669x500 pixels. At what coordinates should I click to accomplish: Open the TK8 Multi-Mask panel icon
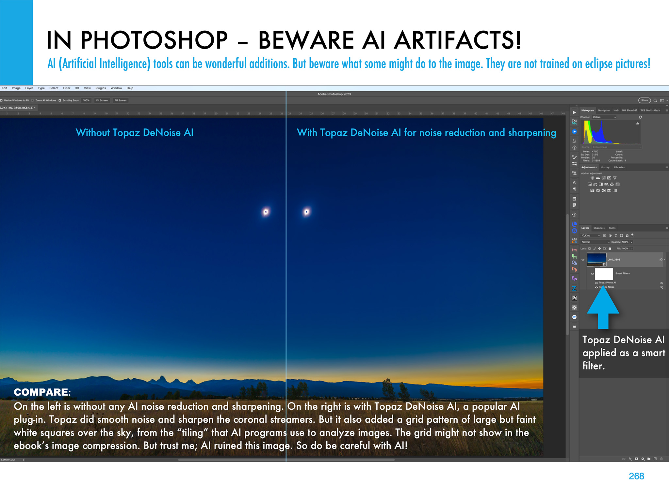click(x=574, y=122)
